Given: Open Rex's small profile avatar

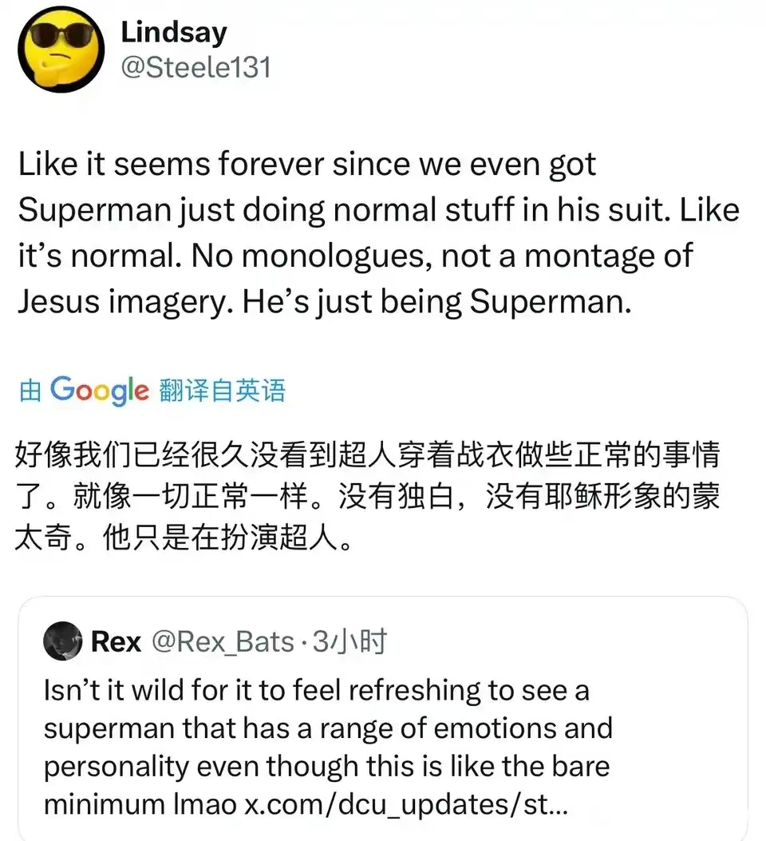Looking at the screenshot, I should (64, 641).
